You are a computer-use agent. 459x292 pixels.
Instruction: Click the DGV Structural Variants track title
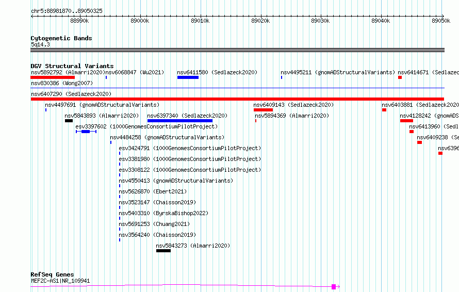tap(72, 66)
